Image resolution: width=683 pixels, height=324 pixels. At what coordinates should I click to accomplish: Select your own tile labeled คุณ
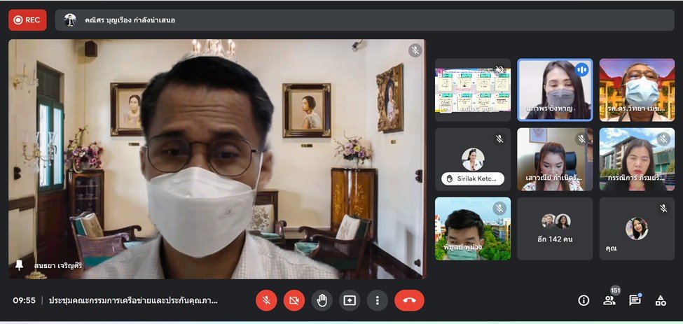coord(636,229)
